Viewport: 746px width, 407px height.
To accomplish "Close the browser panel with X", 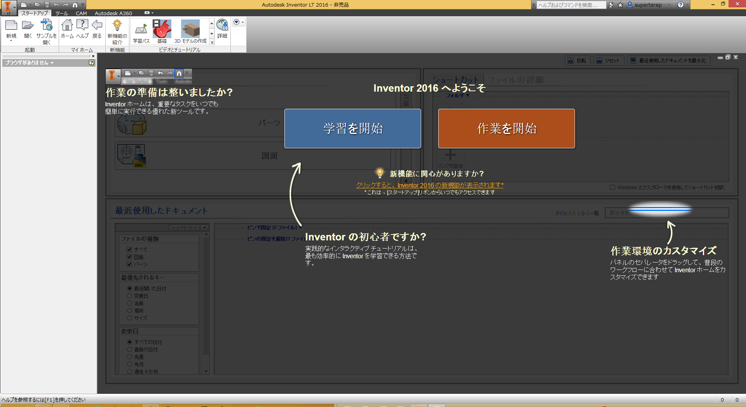I will [93, 56].
